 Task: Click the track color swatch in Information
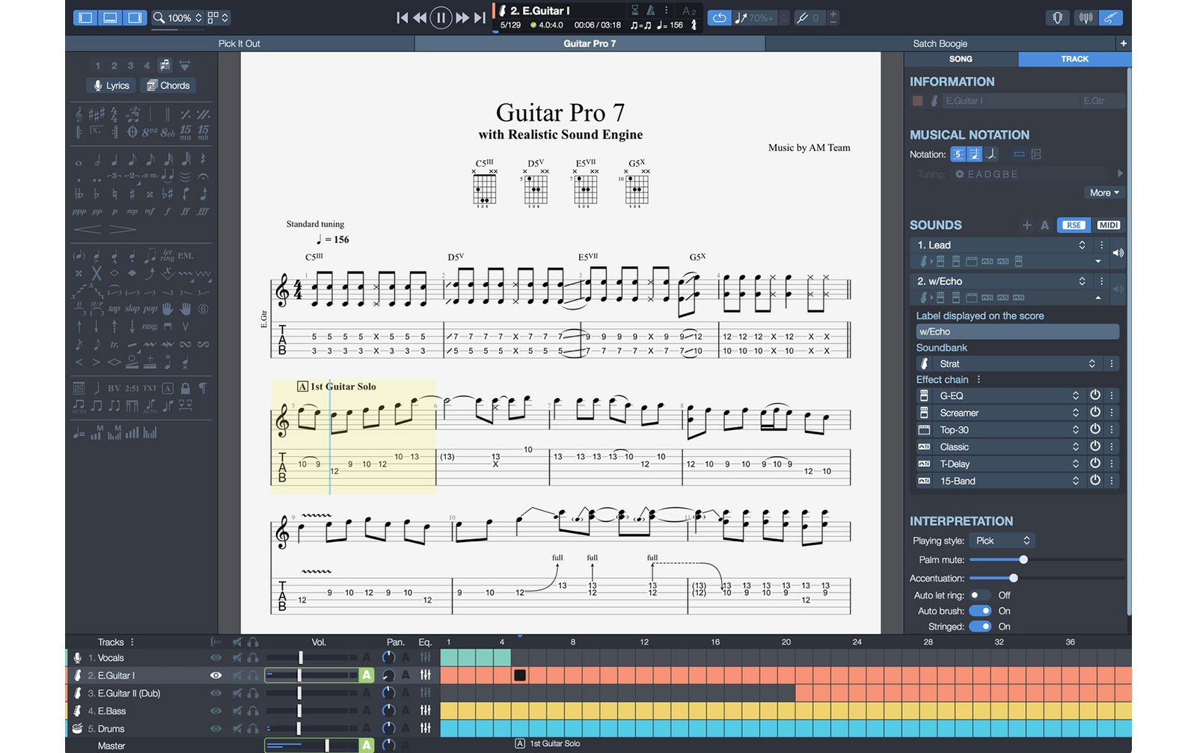pyautogui.click(x=917, y=101)
